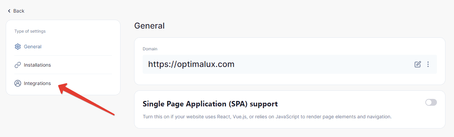The height and width of the screenshot is (137, 454).
Task: Click the SPA description about React and Vue.js
Action: coord(267,117)
